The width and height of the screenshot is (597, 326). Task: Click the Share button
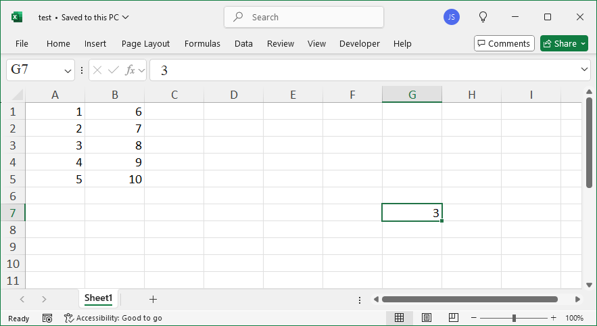click(559, 43)
